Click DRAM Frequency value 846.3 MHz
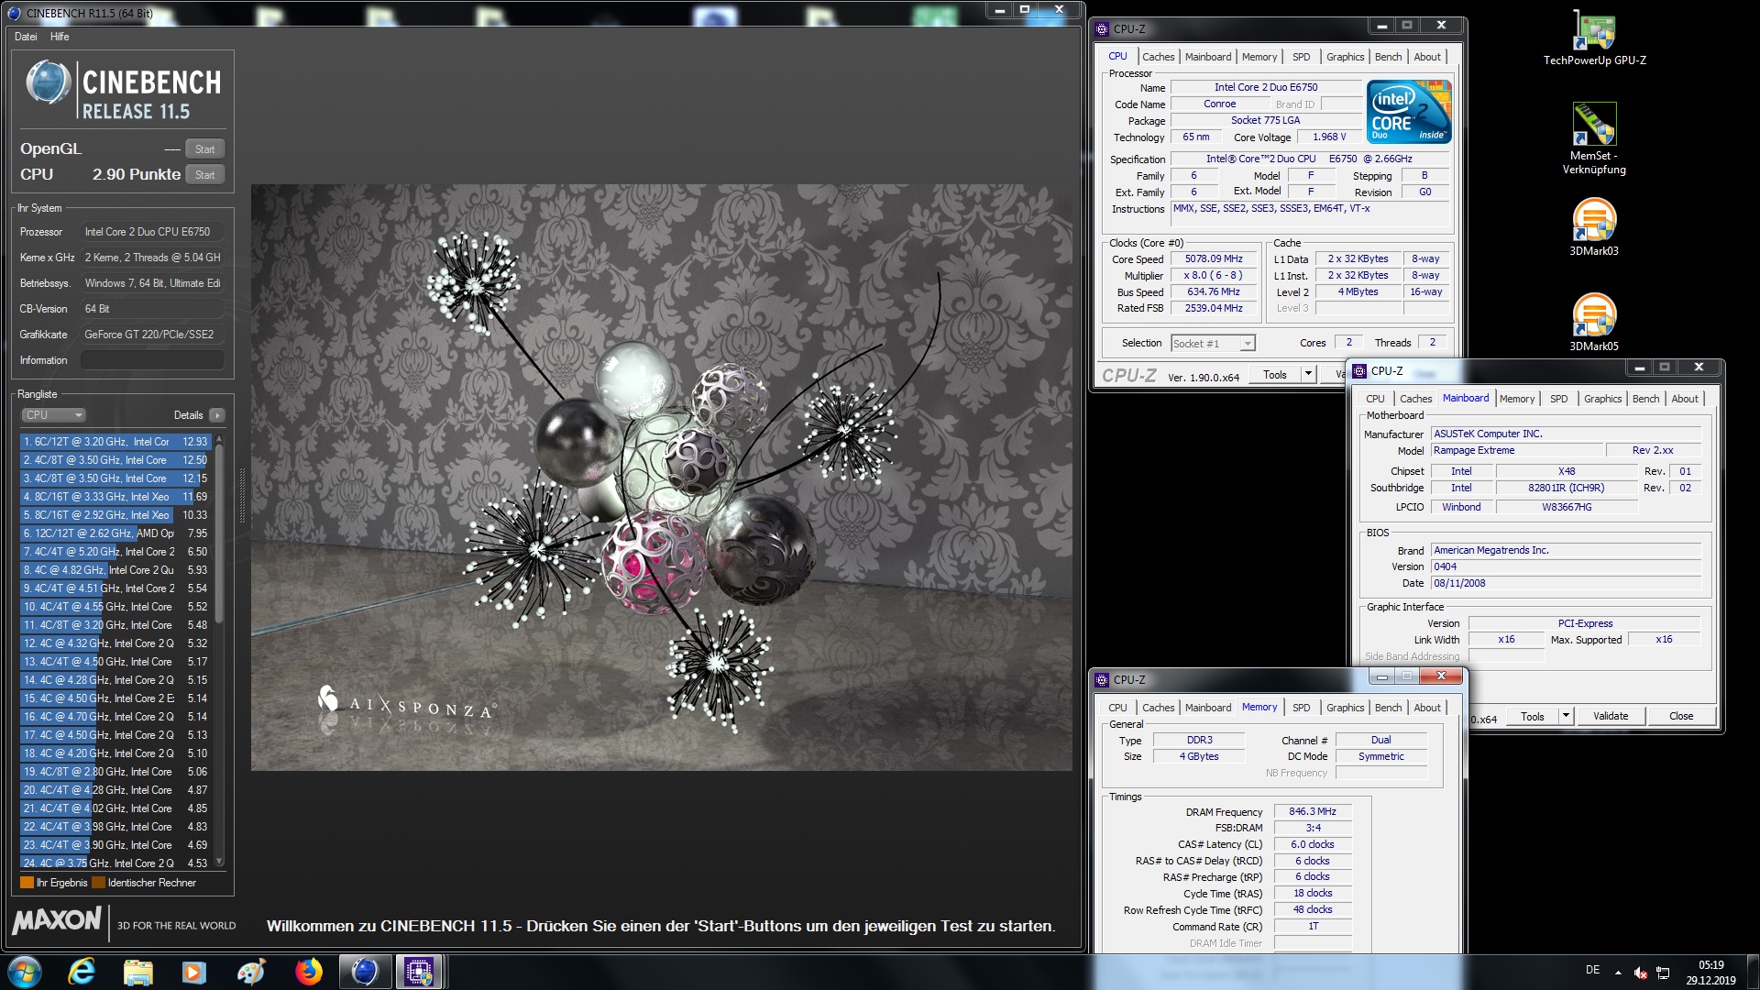The image size is (1760, 990). click(1312, 811)
